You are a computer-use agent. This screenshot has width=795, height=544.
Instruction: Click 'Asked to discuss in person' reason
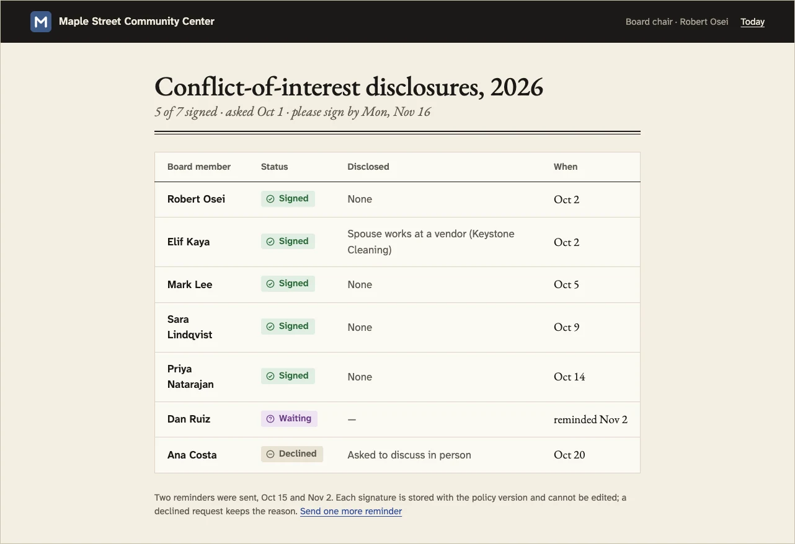click(409, 455)
